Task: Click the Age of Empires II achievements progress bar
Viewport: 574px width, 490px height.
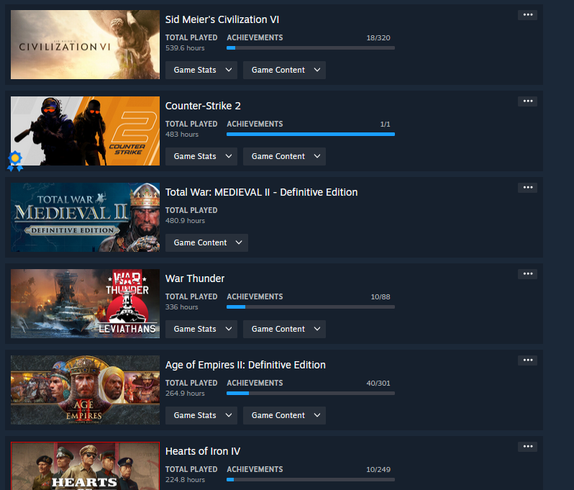Action: [x=311, y=394]
